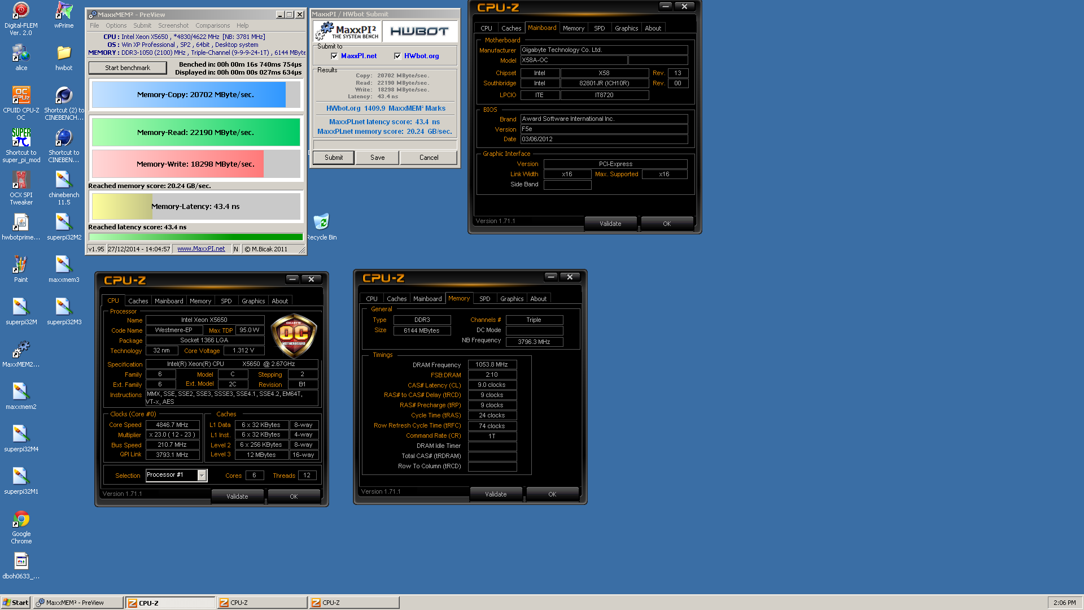Viewport: 1084px width, 610px height.
Task: Click the Start benchmark button
Action: tap(128, 68)
